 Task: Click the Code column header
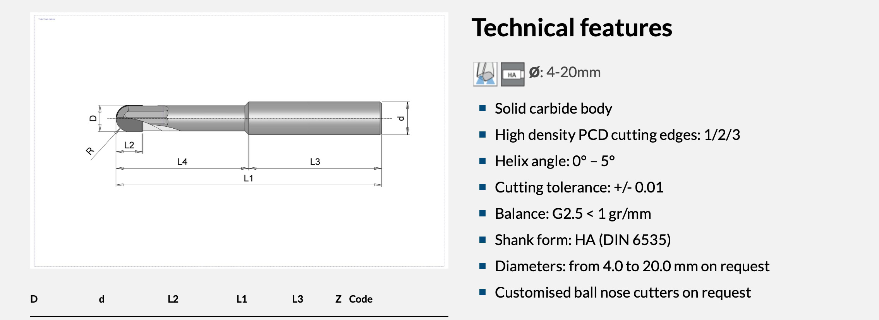click(361, 299)
